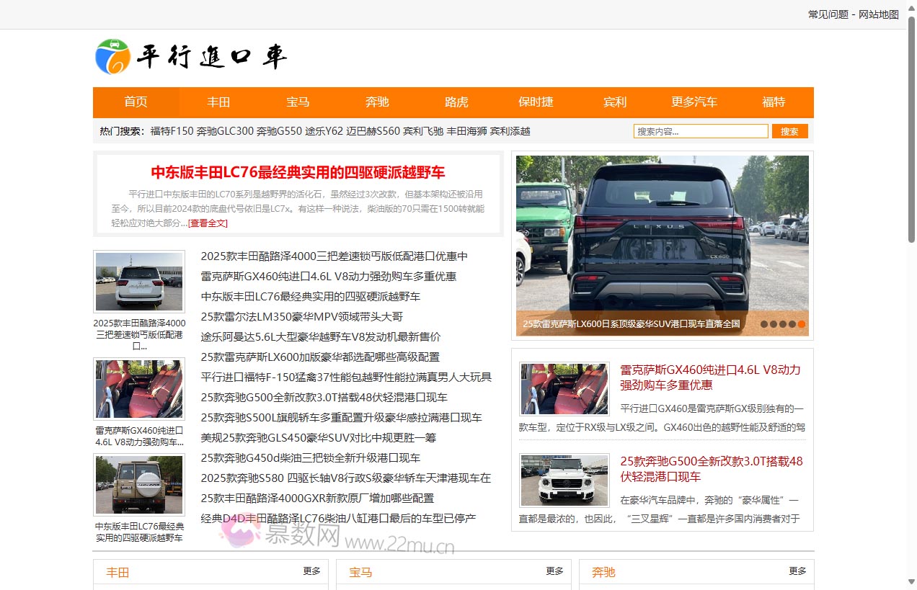The width and height of the screenshot is (917, 590).
Task: Click the 平行进口车 site logo
Action: (192, 57)
